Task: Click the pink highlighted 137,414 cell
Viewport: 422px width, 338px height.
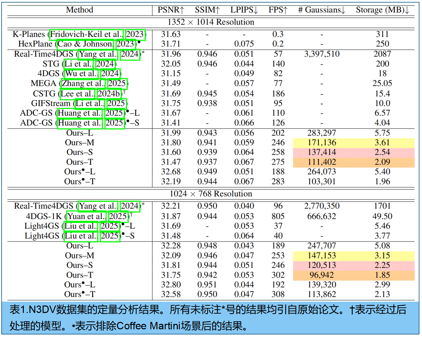Action: (322, 152)
